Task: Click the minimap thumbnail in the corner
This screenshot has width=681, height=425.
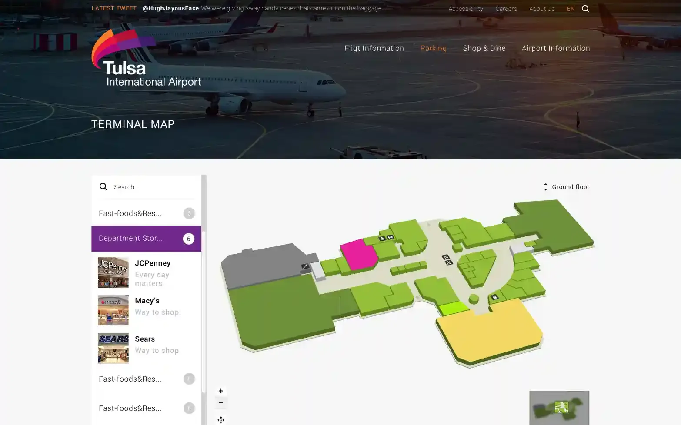Action: click(x=559, y=408)
